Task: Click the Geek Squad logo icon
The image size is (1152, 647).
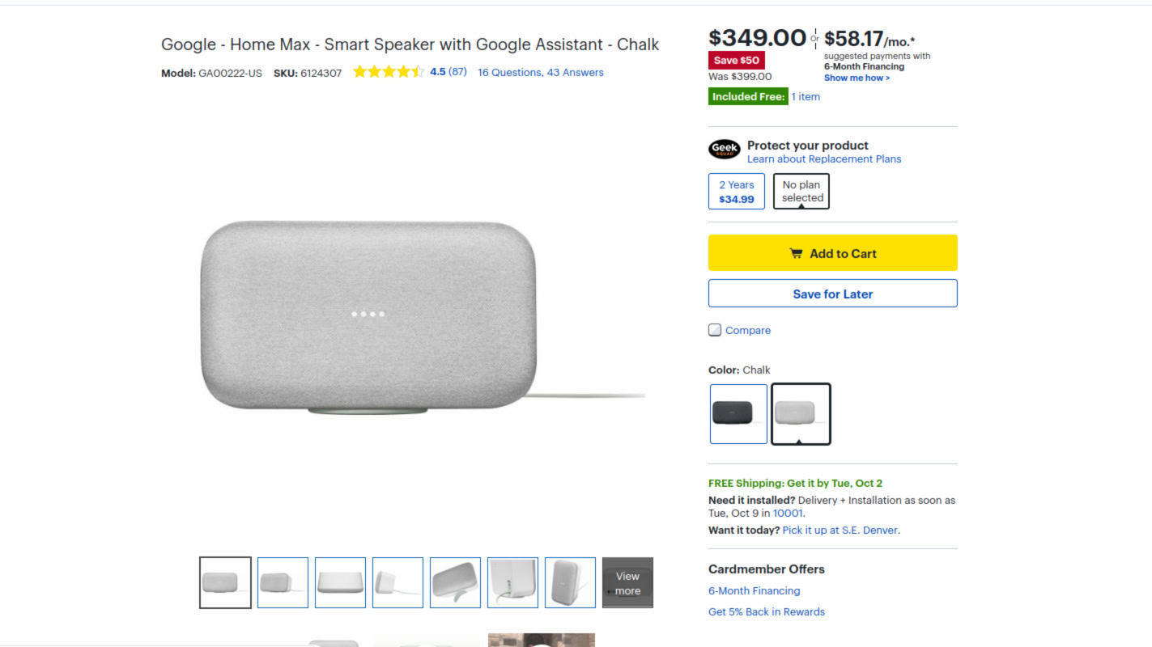Action: [724, 150]
